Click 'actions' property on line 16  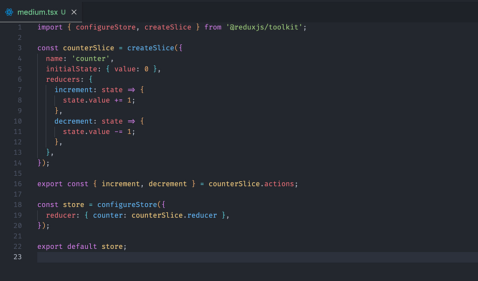[279, 184]
